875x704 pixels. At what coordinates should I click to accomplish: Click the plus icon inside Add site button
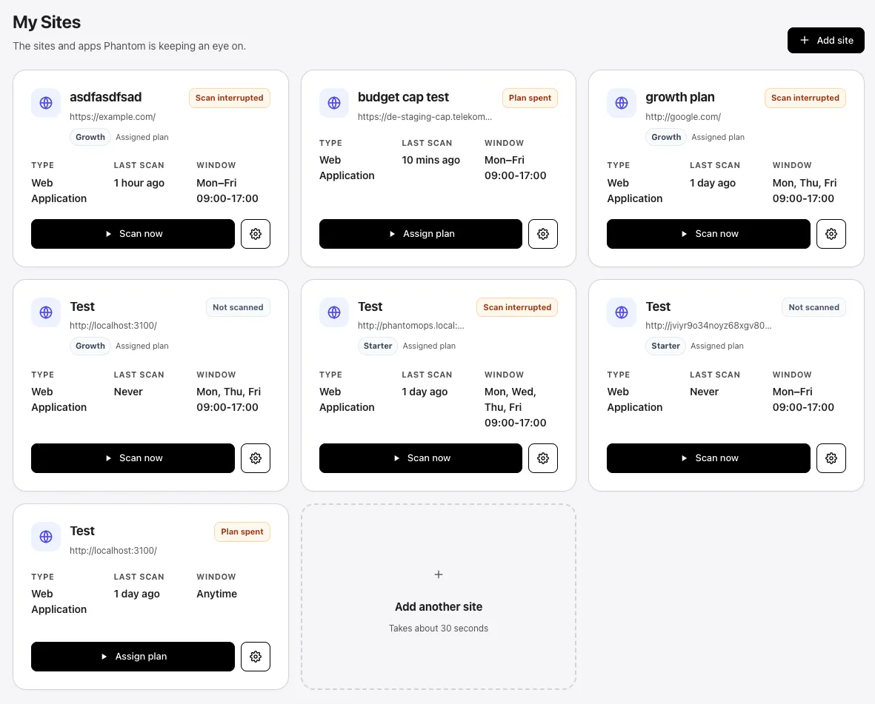pos(804,40)
